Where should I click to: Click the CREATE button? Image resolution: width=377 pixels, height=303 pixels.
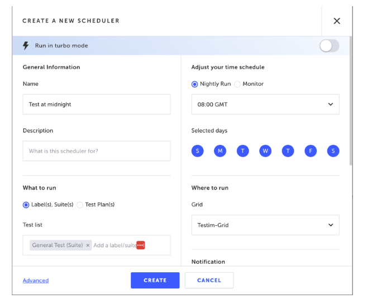[155, 281]
